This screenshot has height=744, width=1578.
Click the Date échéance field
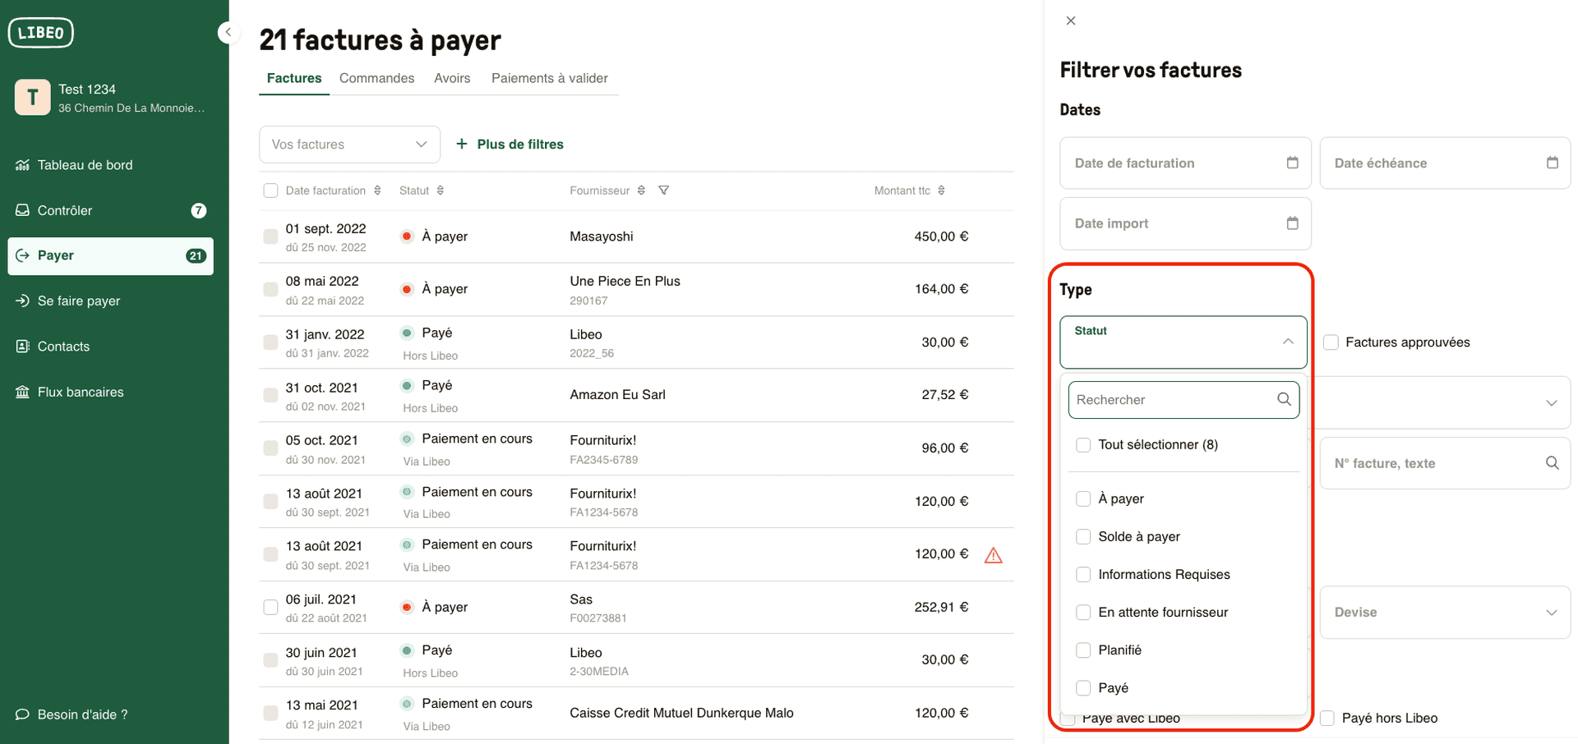[1445, 163]
